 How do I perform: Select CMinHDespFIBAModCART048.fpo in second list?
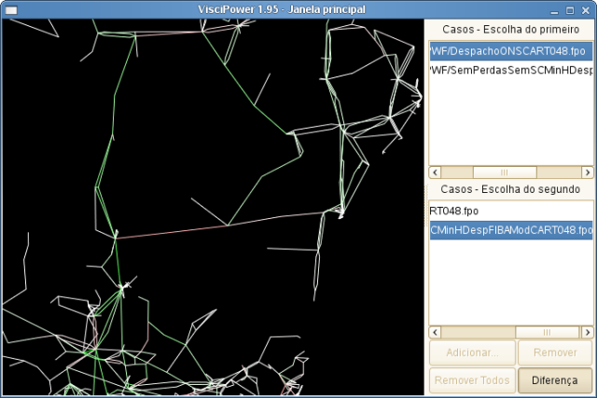click(x=511, y=230)
